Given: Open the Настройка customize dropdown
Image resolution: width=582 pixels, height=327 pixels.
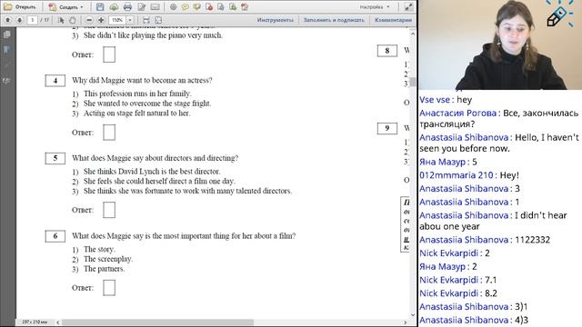Looking at the screenshot, I should tap(375, 6).
